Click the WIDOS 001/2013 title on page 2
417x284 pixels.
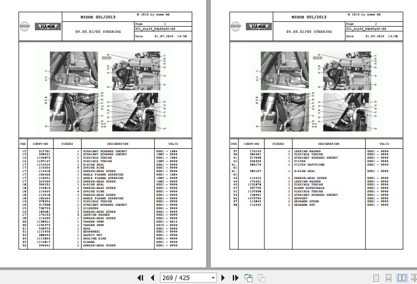[309, 17]
